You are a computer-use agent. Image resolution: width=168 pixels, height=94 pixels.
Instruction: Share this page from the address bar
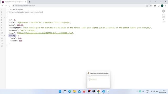147,6
